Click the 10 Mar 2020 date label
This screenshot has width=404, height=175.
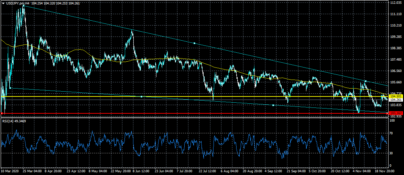click(9, 171)
